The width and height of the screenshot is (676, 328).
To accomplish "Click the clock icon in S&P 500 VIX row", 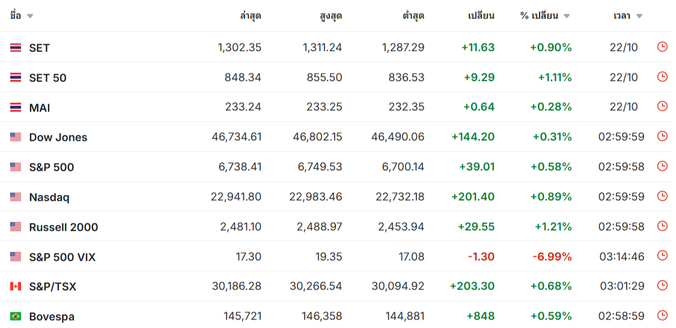I will 662,255.
